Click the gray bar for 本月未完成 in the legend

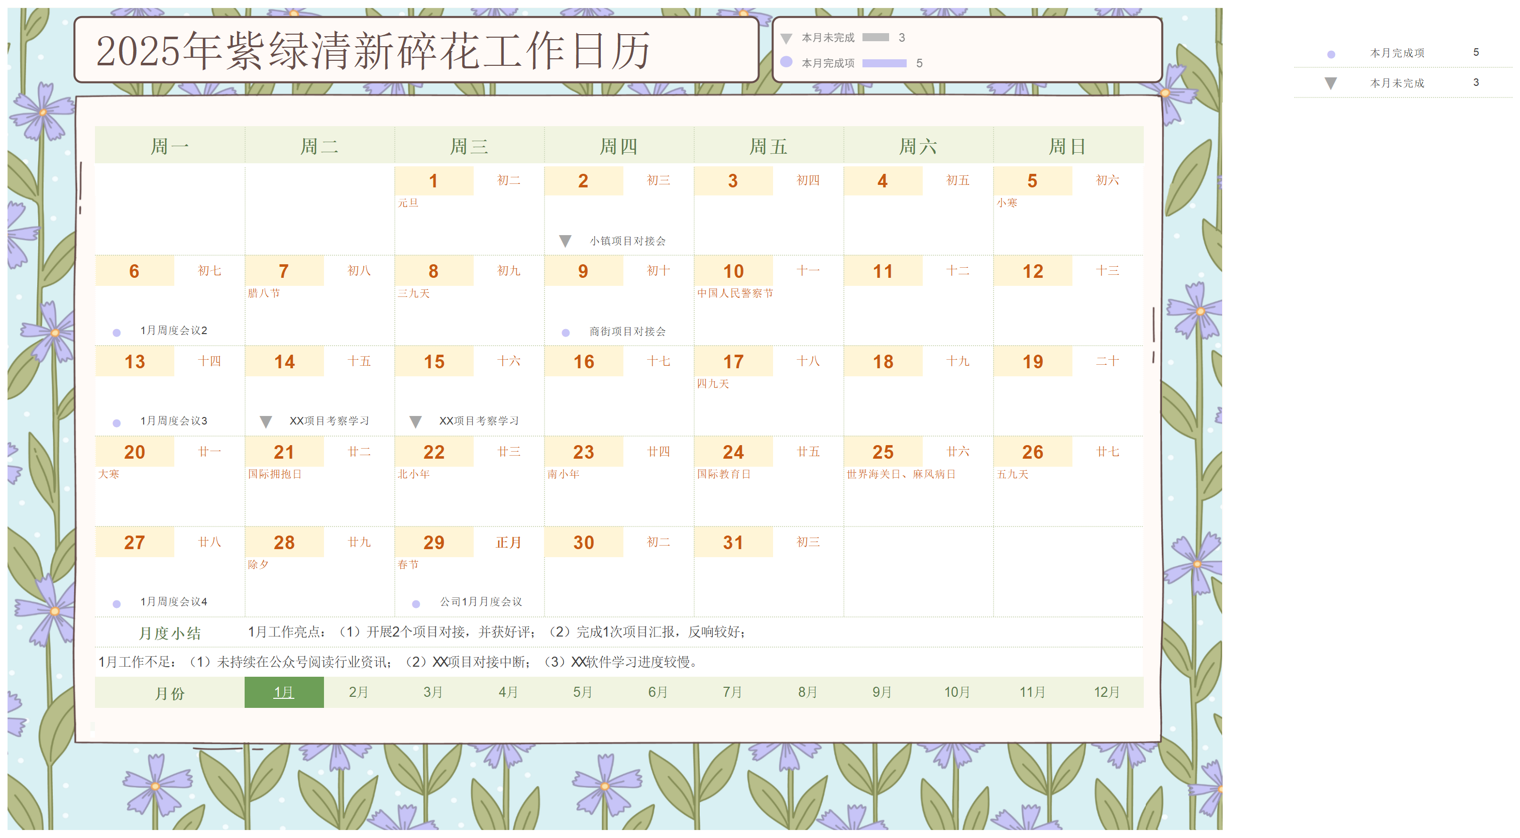[x=875, y=37]
